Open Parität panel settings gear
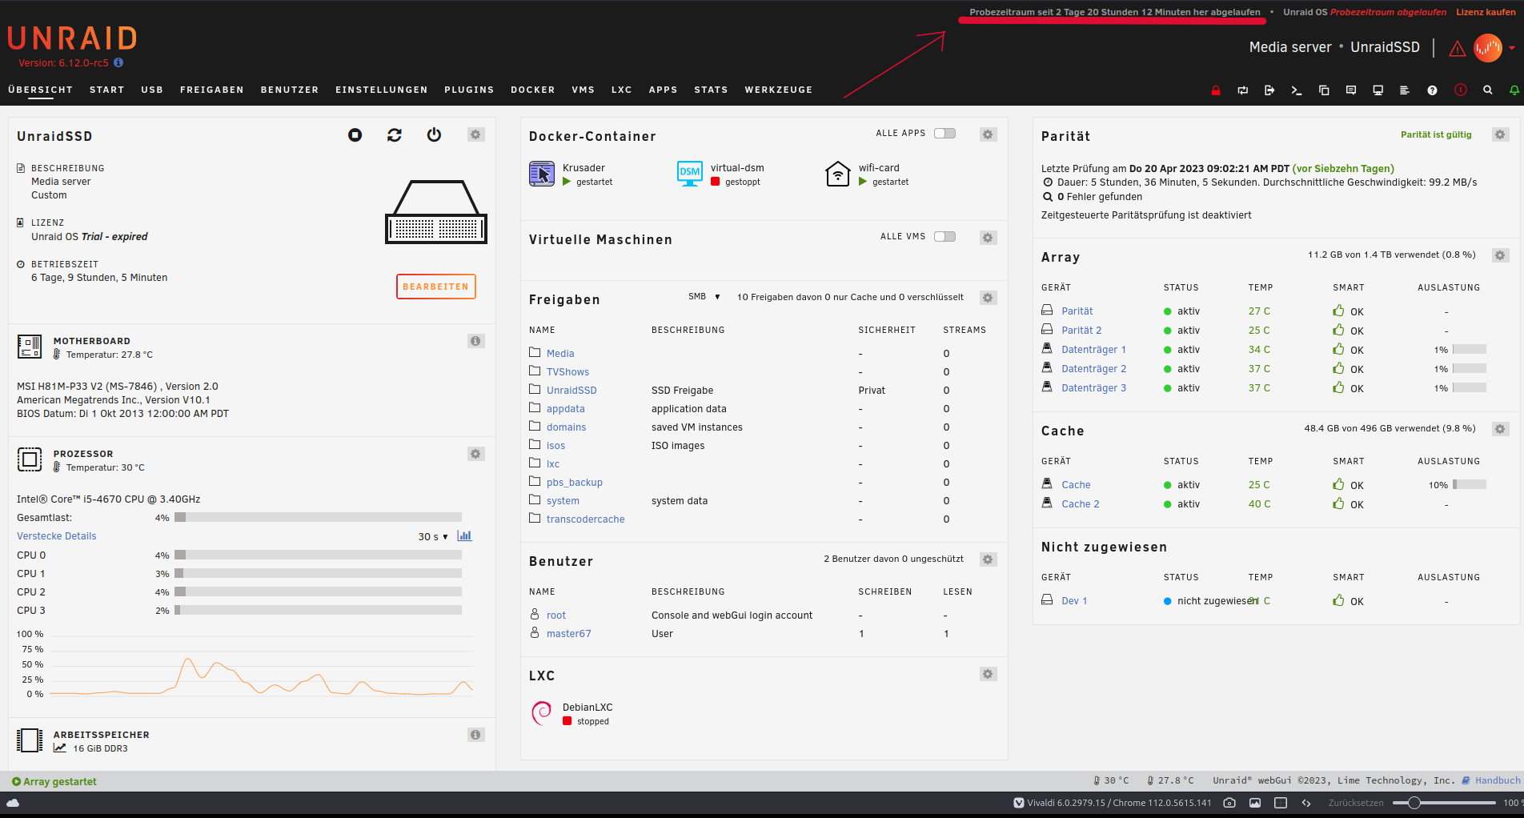This screenshot has width=1524, height=818. (x=1501, y=135)
